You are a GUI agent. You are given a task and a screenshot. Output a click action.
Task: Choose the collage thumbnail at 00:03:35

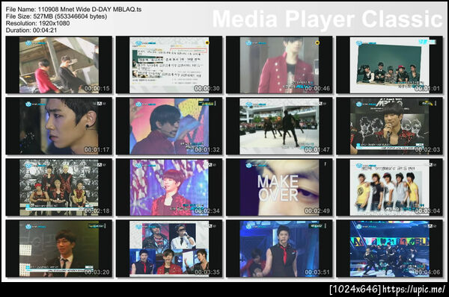(x=169, y=248)
